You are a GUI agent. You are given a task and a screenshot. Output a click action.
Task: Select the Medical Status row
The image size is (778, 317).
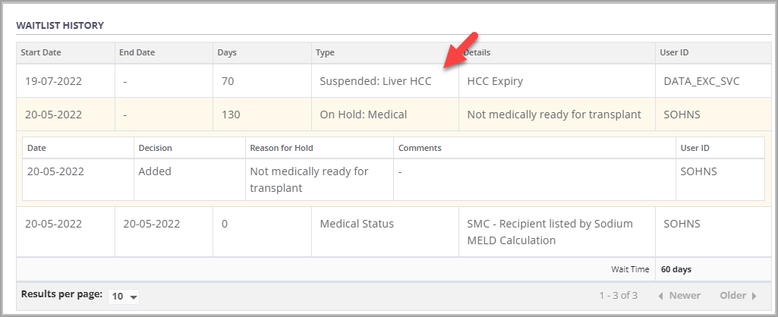pyautogui.click(x=356, y=224)
